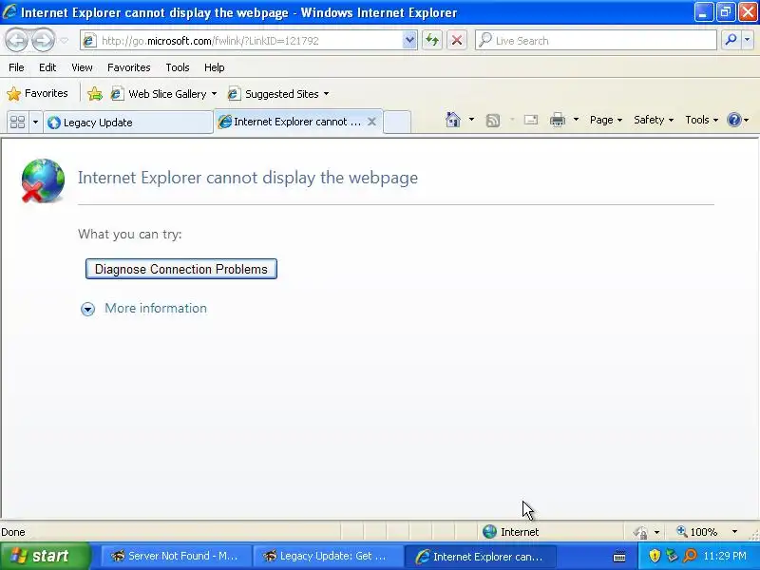Open zoom level dropdown arrow
Screen dimensions: 760x570
[734, 532]
